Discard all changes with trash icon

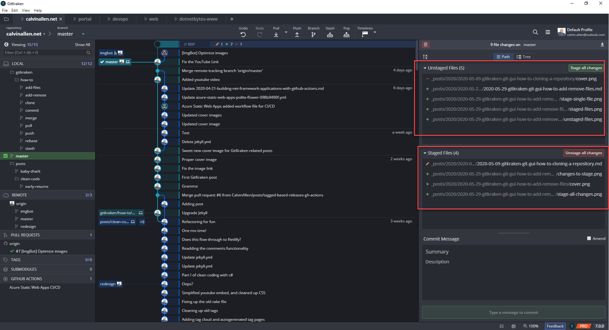click(x=426, y=44)
